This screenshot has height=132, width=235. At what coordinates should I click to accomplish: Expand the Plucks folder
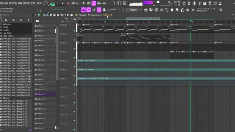[5, 27]
